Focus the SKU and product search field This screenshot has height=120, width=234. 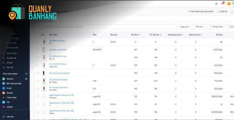(106, 27)
